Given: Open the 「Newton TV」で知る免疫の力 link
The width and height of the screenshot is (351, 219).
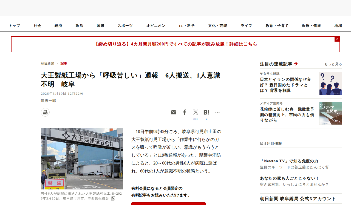Looking at the screenshot, I should point(289,161).
